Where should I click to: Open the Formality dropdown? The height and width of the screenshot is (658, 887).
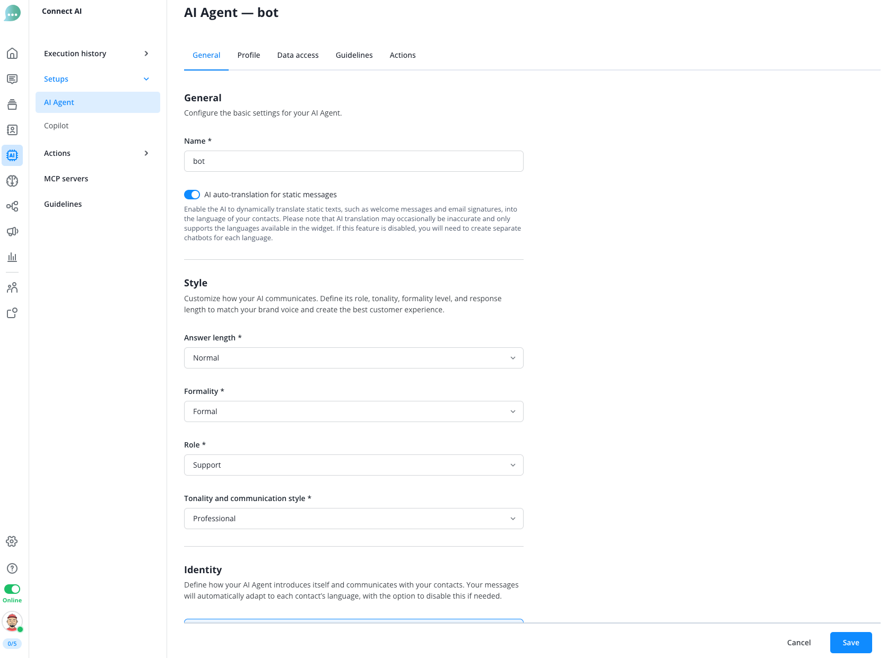coord(354,411)
